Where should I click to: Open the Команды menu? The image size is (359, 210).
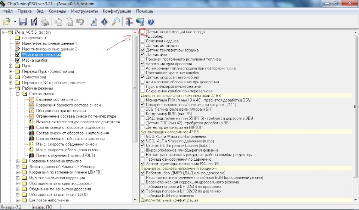tap(57, 11)
